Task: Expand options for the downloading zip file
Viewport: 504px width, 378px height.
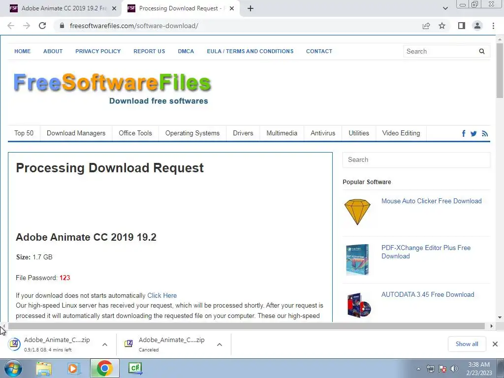Action: click(105, 345)
